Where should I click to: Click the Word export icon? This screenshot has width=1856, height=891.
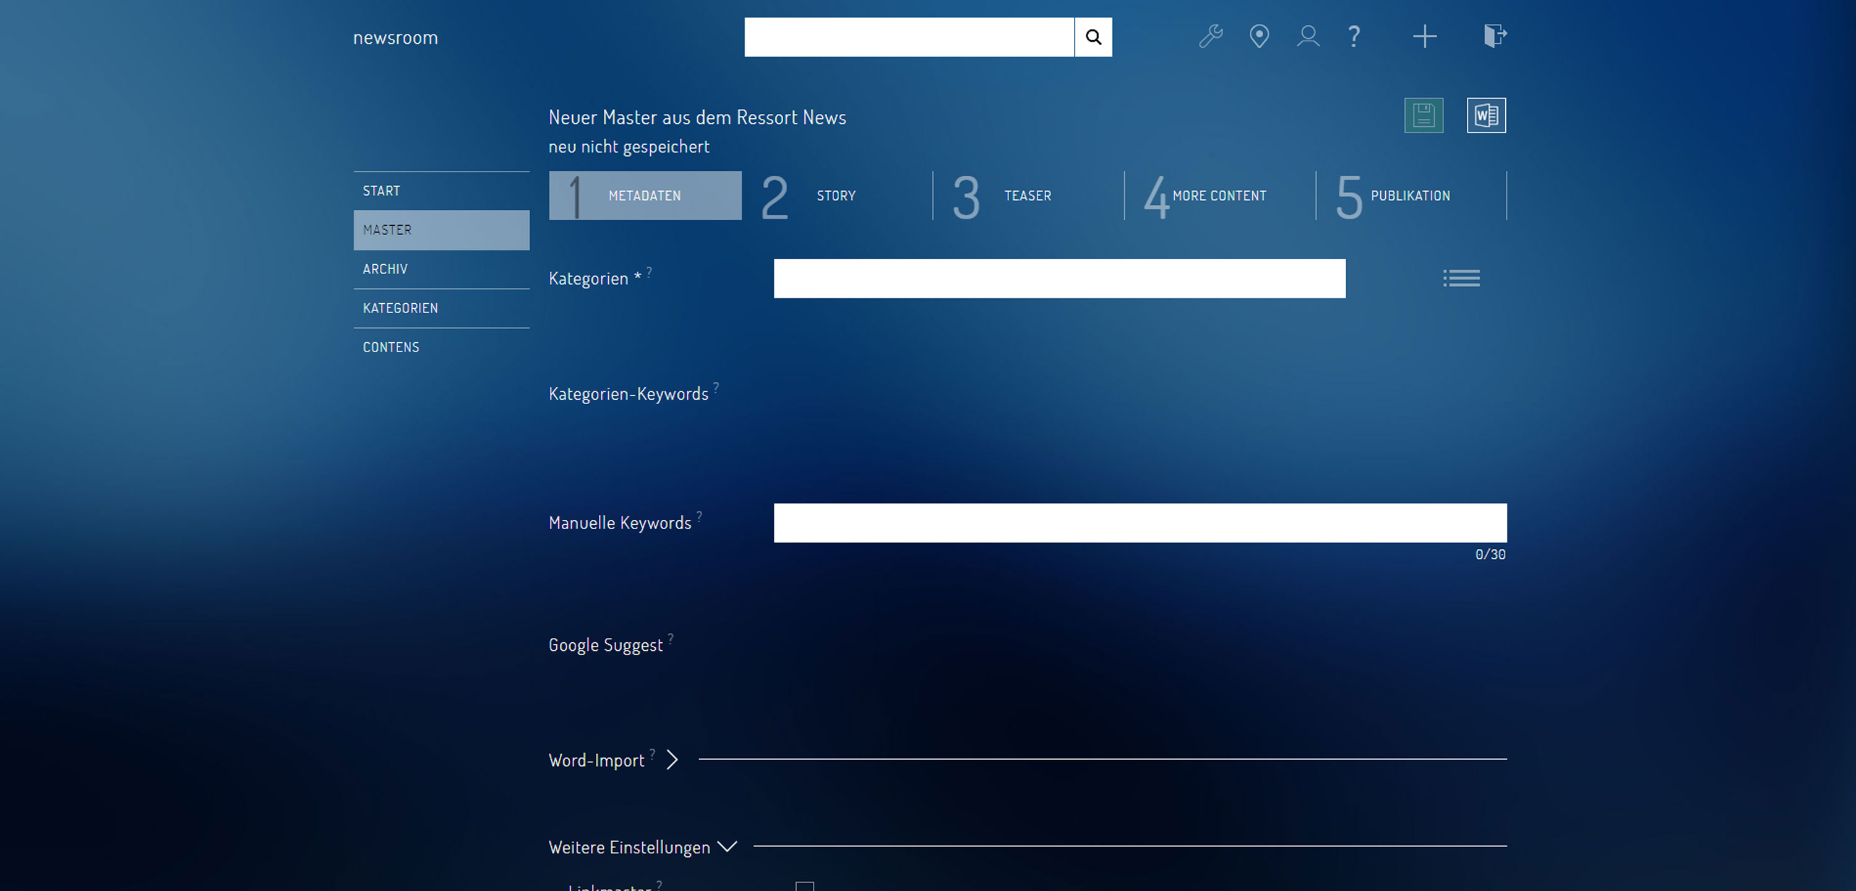[x=1485, y=114]
